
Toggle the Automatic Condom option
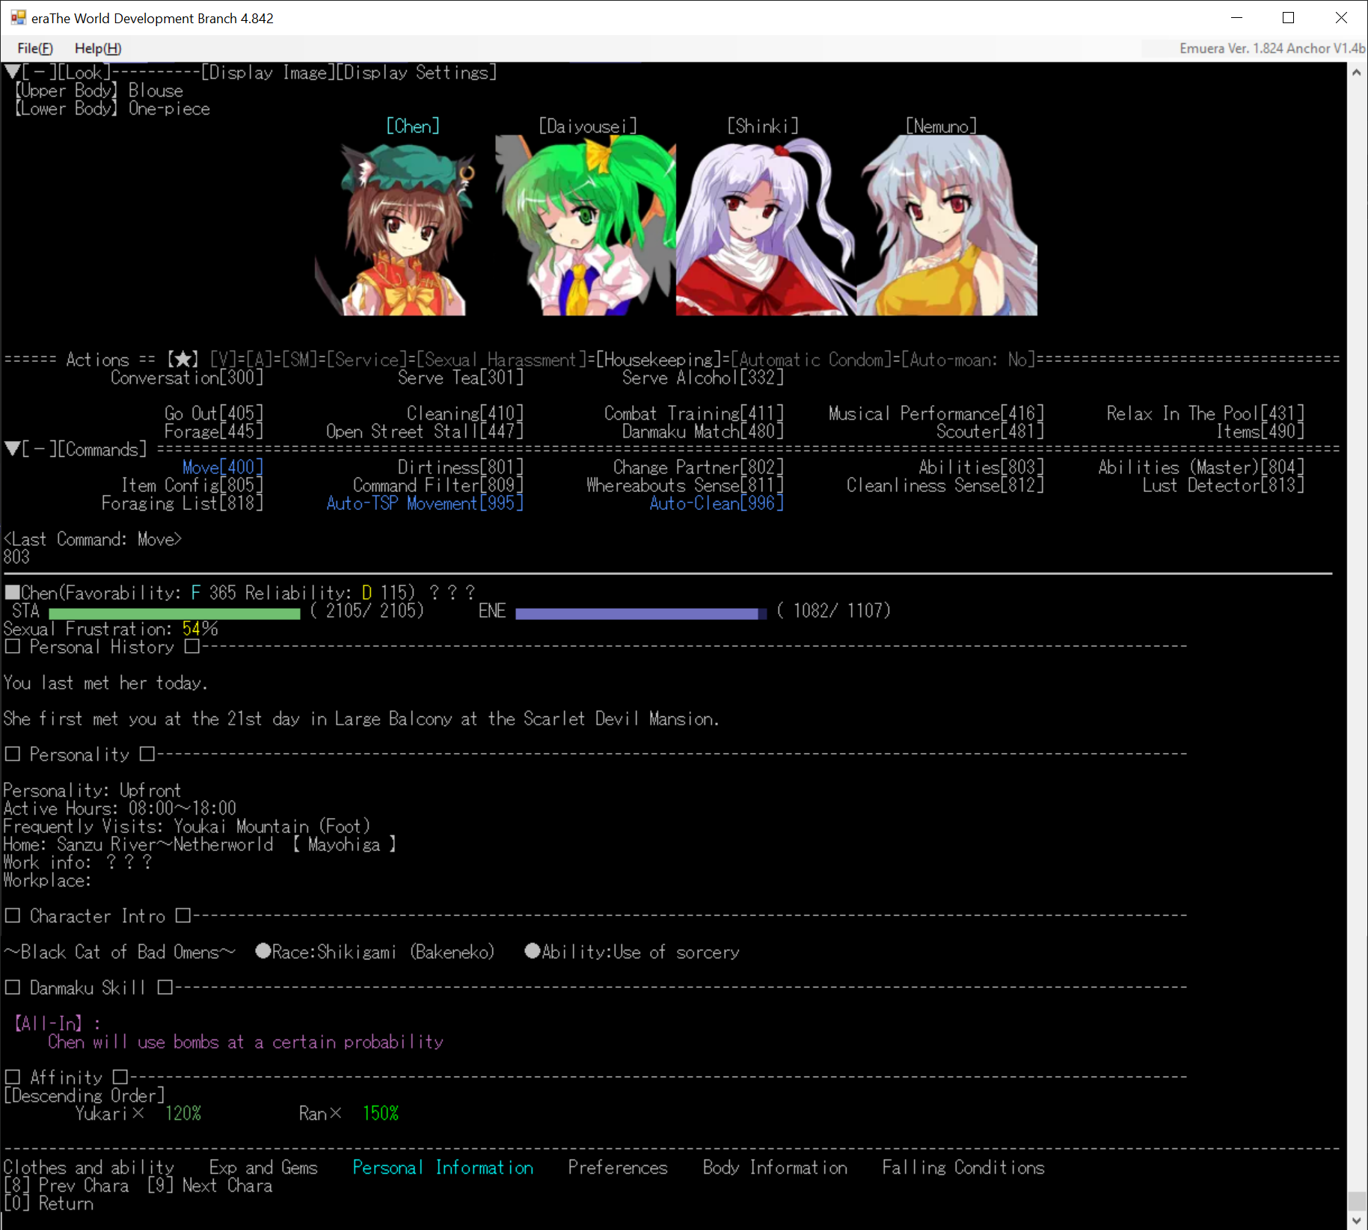[812, 360]
